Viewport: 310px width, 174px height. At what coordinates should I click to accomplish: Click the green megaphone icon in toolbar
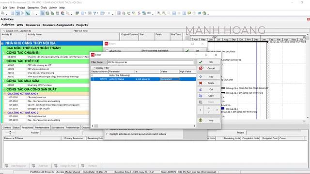pos(199,13)
